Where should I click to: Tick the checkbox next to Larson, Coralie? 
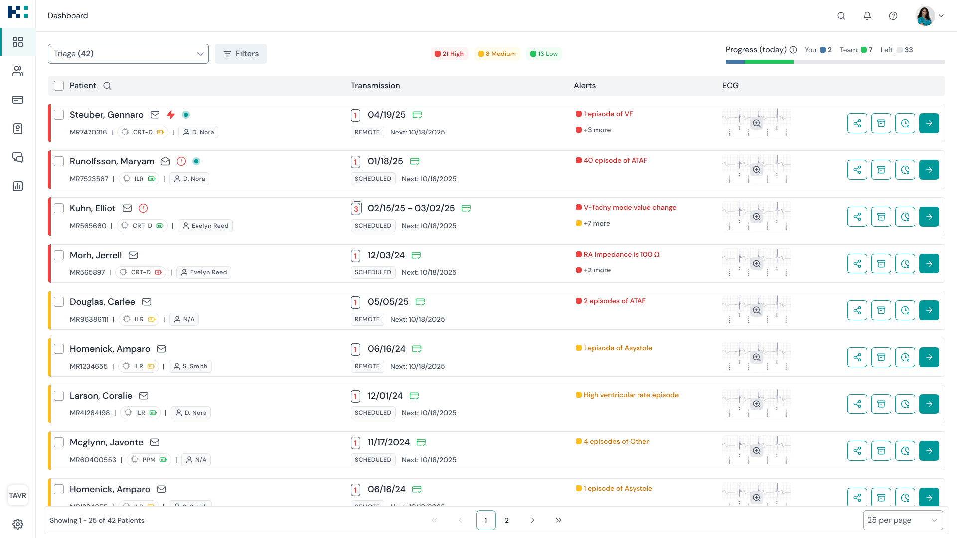(x=59, y=396)
